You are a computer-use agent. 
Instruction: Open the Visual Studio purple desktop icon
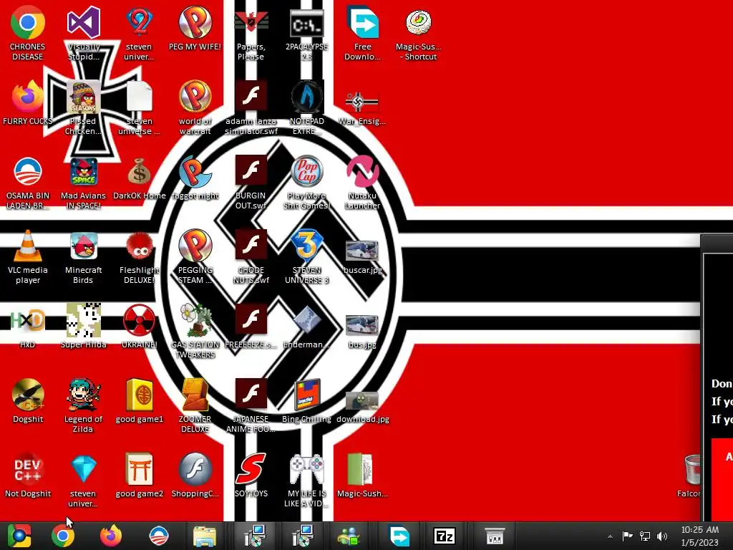pos(83,32)
